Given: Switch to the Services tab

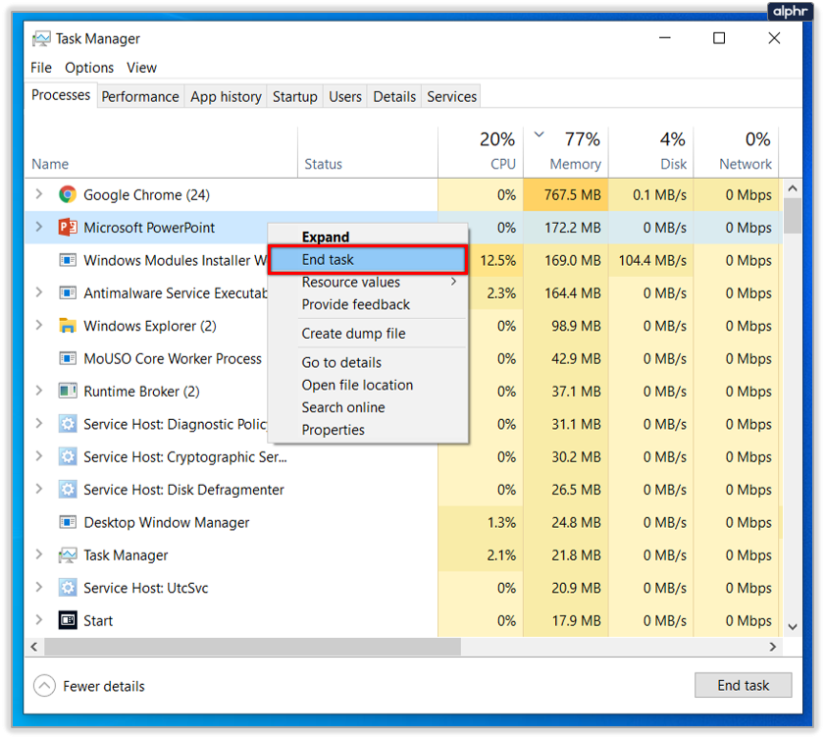Looking at the screenshot, I should coord(451,97).
